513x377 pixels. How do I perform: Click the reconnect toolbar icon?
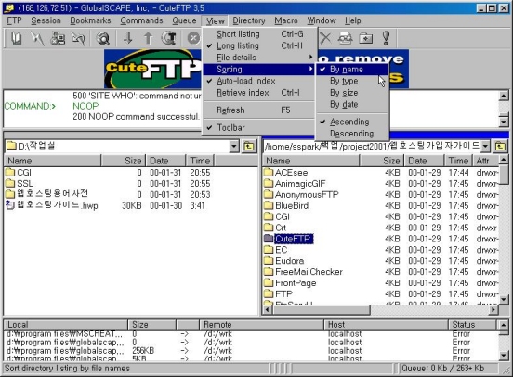pyautogui.click(x=78, y=38)
